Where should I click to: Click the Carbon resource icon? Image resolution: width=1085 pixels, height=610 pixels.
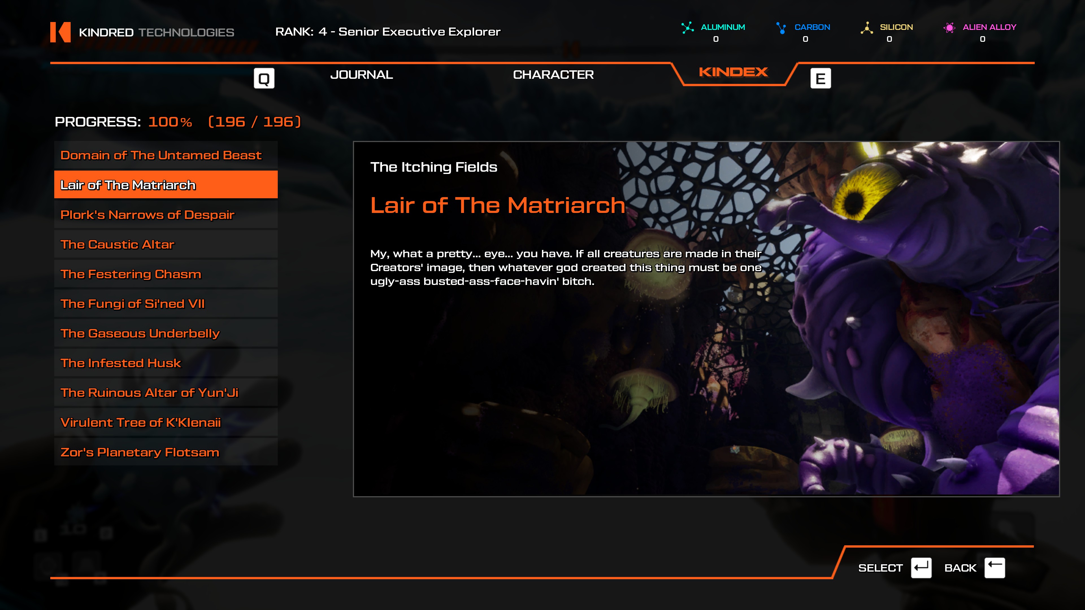tap(781, 28)
